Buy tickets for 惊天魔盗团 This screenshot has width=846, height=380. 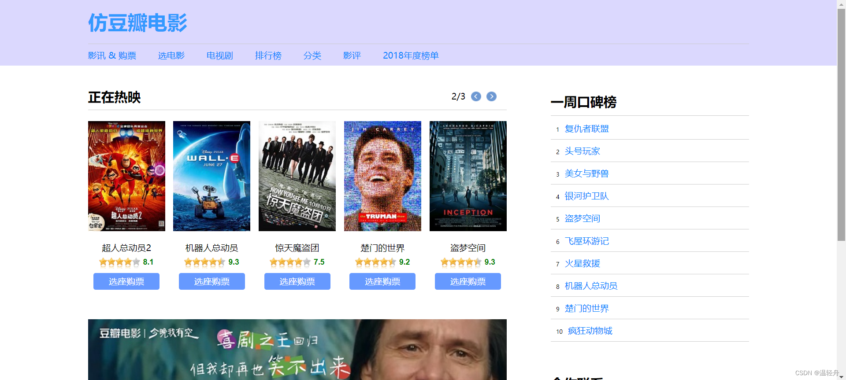coord(297,281)
